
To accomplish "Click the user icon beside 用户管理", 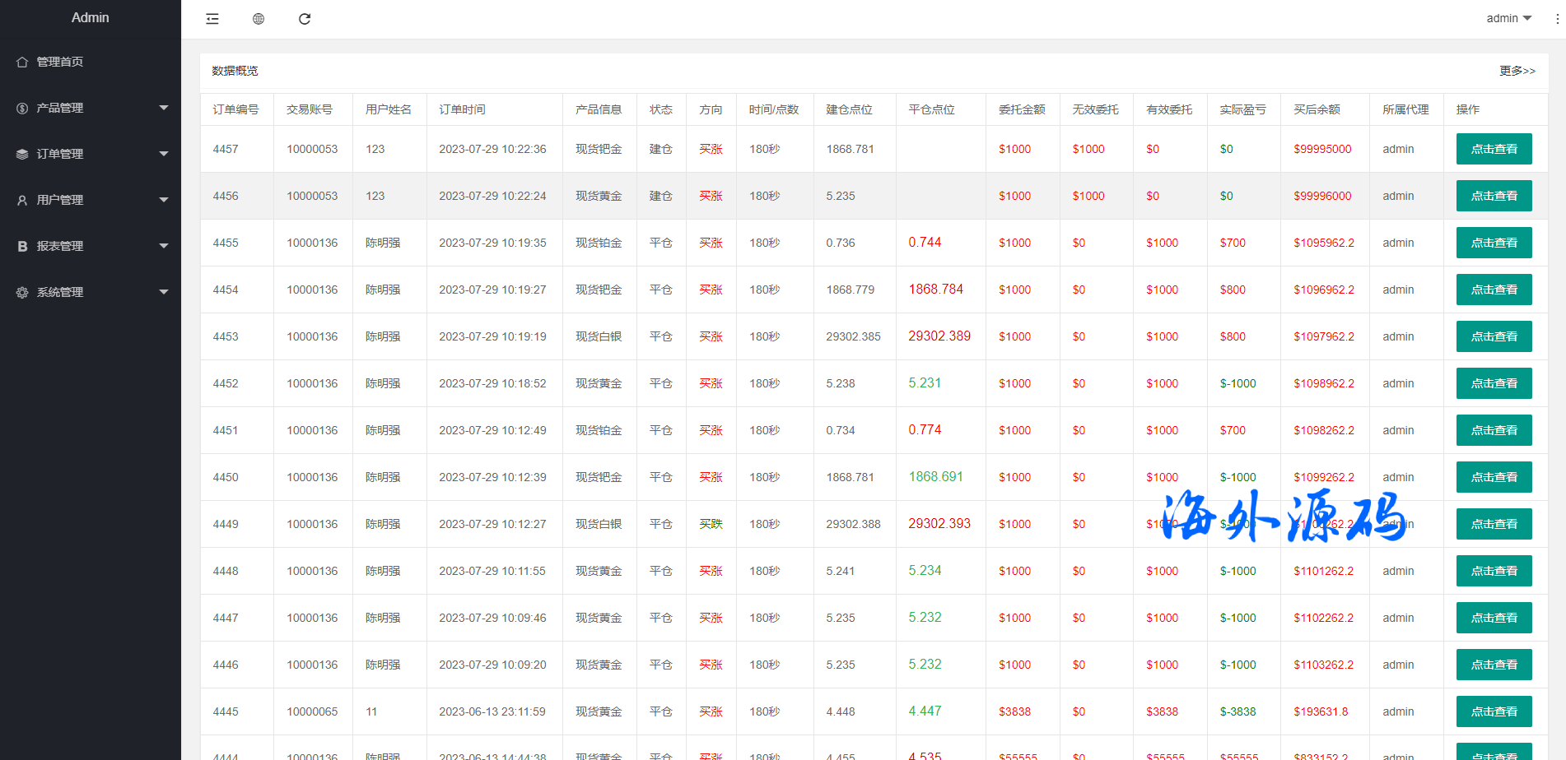I will (x=22, y=200).
